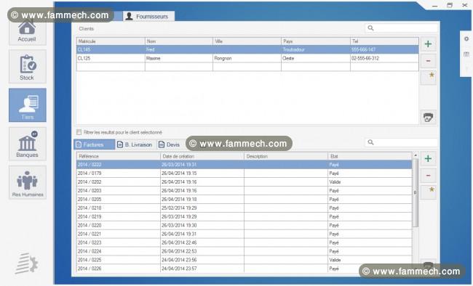Open the Banques module
This screenshot has width=473, height=286.
click(x=28, y=144)
